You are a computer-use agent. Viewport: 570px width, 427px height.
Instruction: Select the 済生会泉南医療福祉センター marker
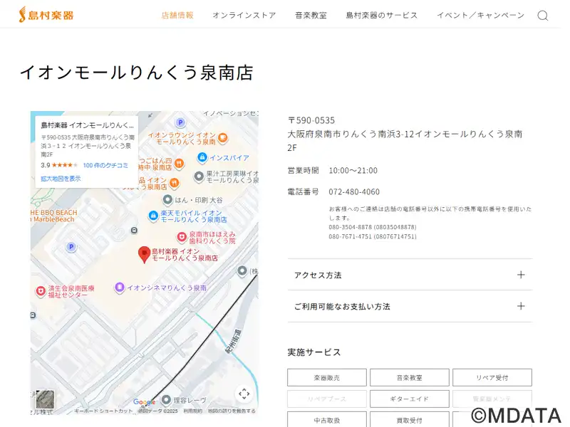tap(41, 291)
